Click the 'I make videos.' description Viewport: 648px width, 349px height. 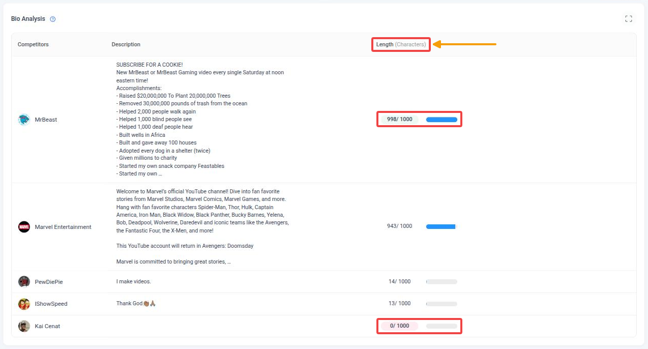(x=134, y=281)
